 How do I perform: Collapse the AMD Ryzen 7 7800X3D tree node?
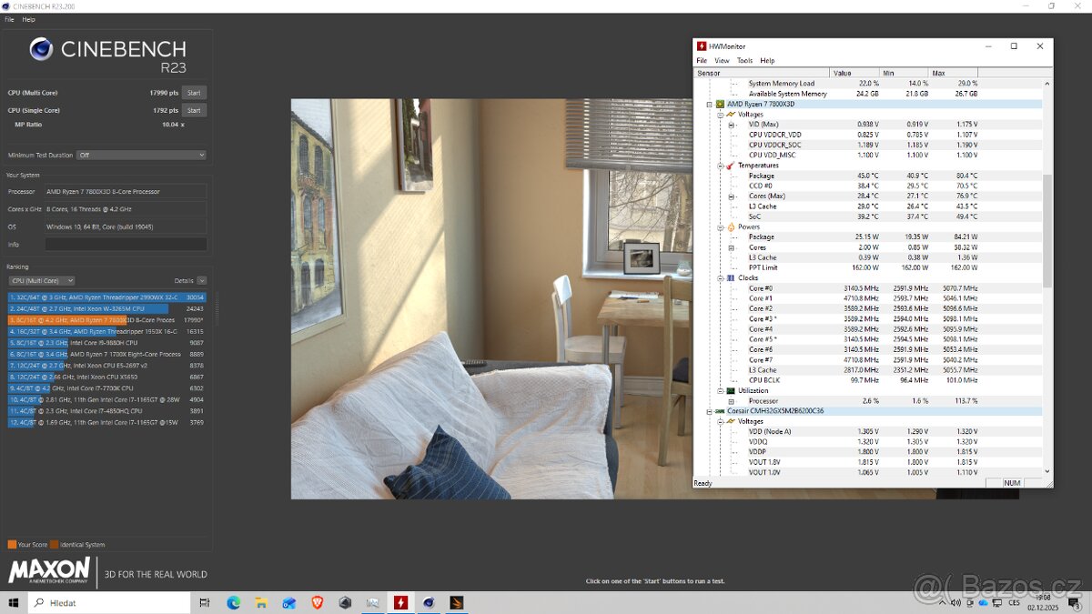coord(709,104)
